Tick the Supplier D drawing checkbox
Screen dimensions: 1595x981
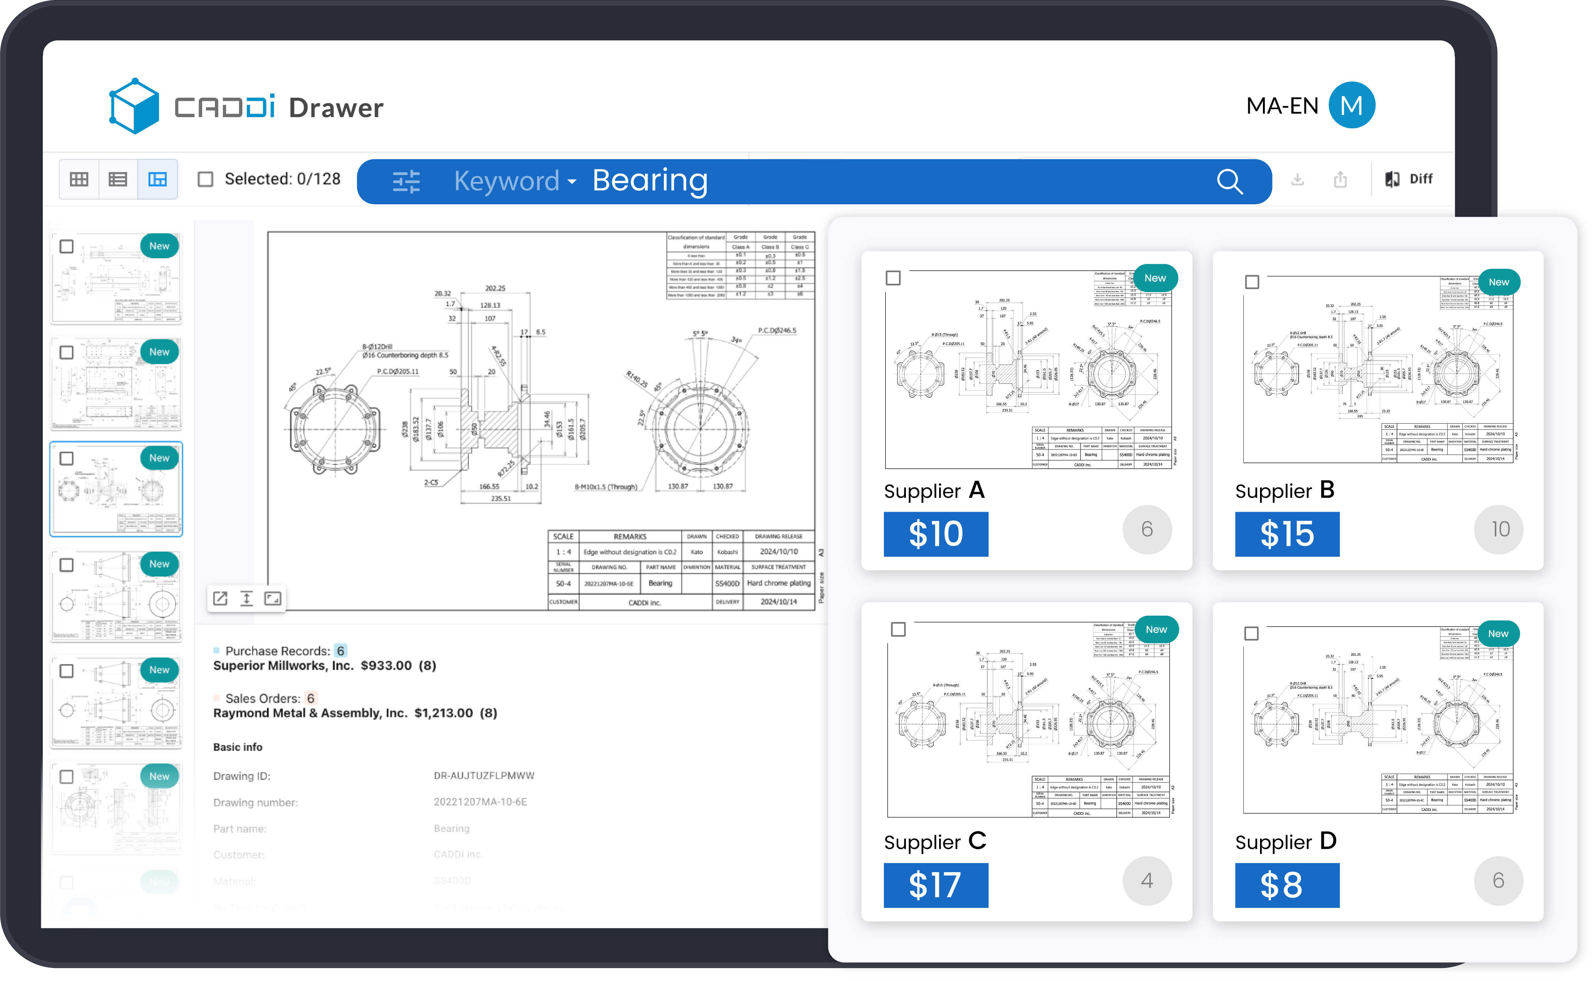1251,633
